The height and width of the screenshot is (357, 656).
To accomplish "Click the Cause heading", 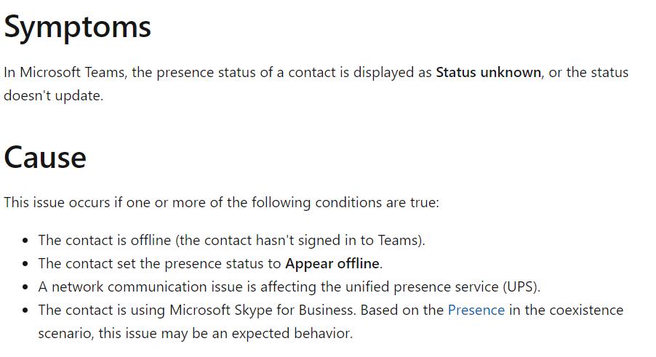I will (x=45, y=157).
